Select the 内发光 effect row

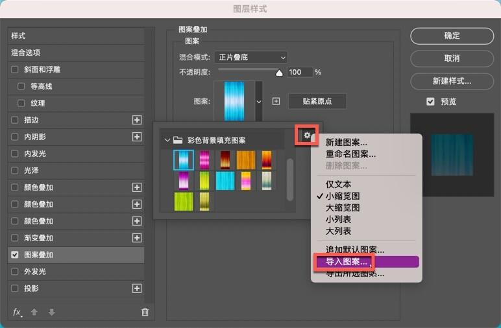[x=76, y=154]
